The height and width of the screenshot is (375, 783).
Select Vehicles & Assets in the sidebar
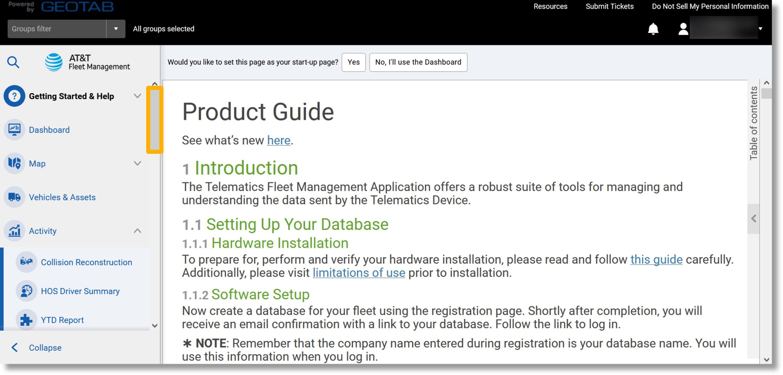(62, 197)
